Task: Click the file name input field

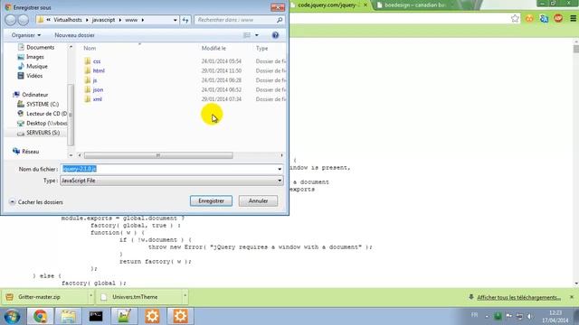Action: pyautogui.click(x=168, y=169)
